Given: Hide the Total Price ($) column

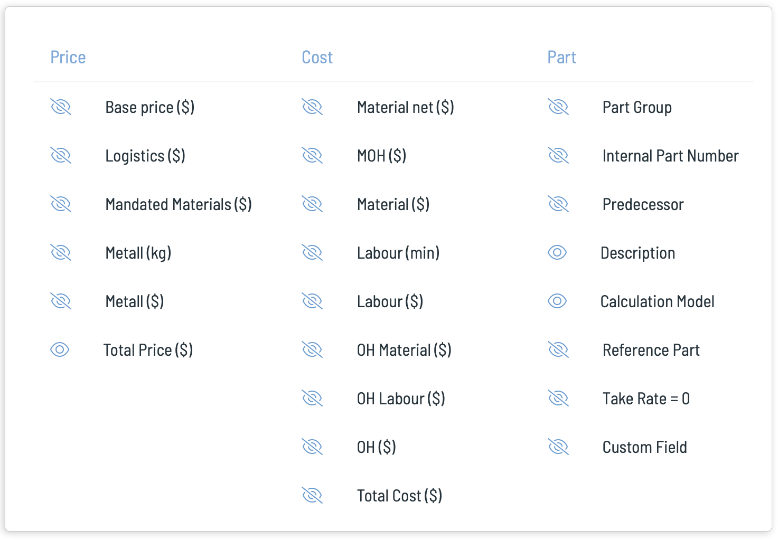Looking at the screenshot, I should 60,349.
